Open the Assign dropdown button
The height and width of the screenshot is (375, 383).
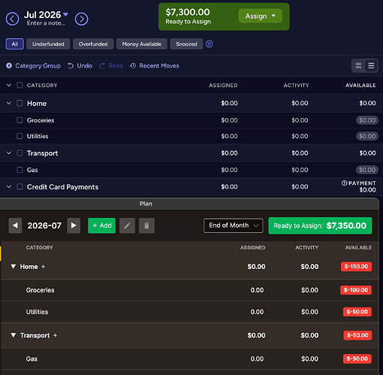pos(261,16)
